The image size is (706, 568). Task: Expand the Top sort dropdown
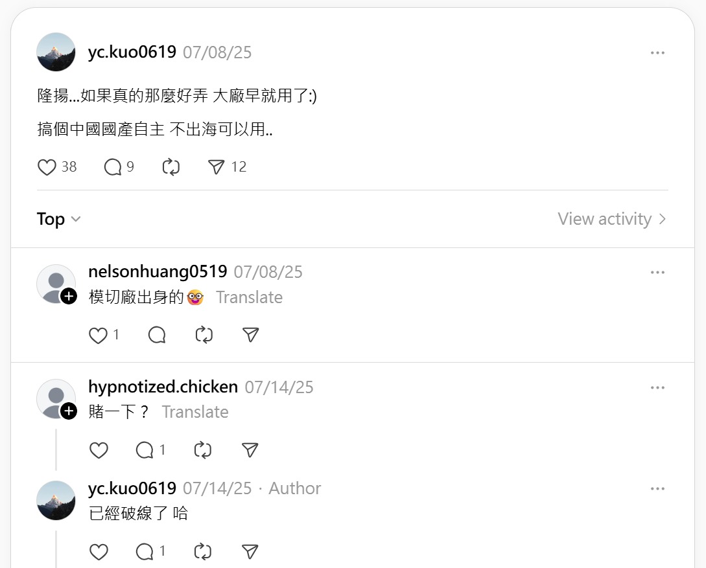(x=58, y=219)
